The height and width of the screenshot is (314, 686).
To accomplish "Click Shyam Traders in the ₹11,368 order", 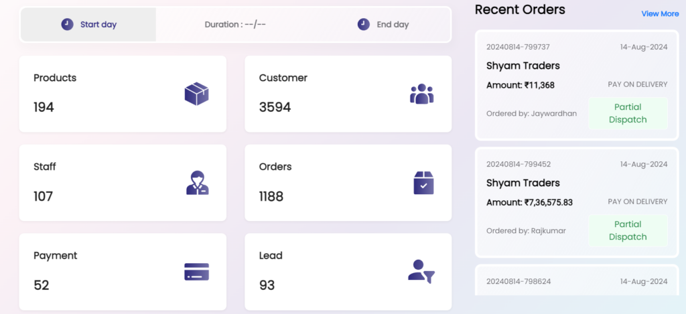I will coord(523,66).
